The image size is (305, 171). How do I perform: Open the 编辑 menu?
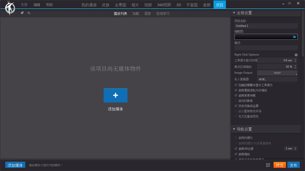coord(37,5)
